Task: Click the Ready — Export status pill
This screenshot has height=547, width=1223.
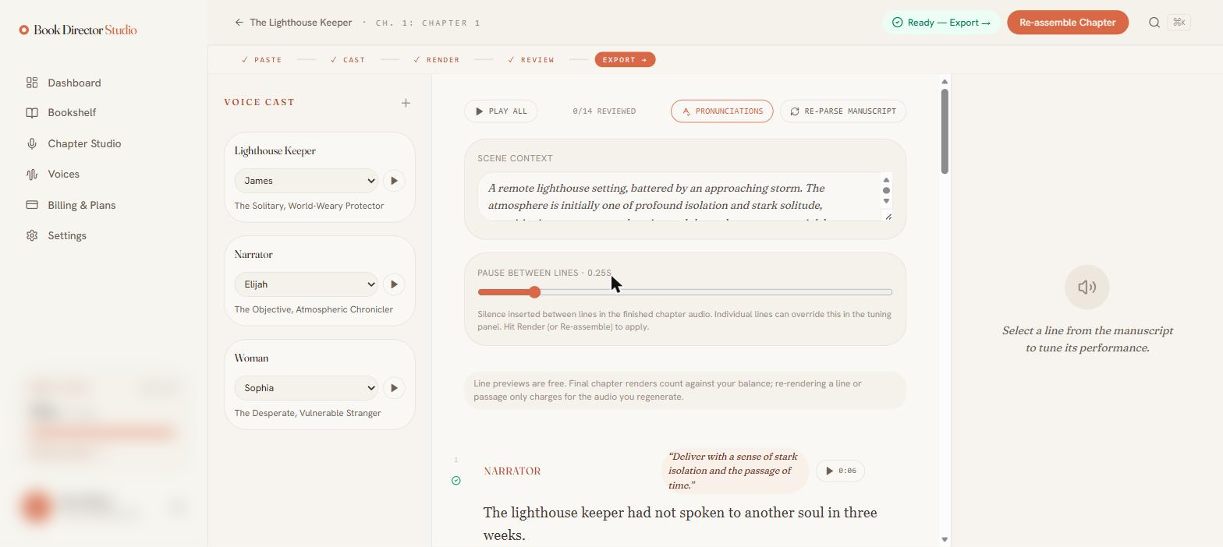Action: pos(941,23)
